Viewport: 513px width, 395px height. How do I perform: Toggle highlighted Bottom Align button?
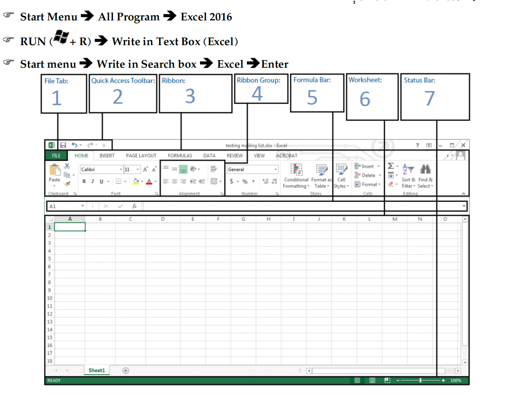[x=183, y=169]
